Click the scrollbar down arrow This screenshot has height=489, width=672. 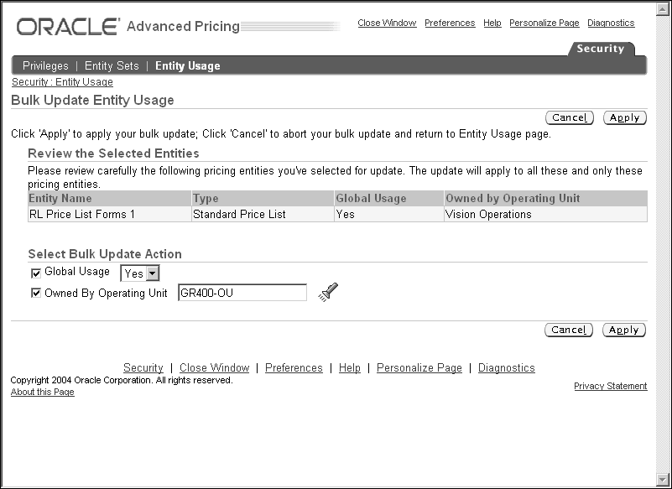663,479
